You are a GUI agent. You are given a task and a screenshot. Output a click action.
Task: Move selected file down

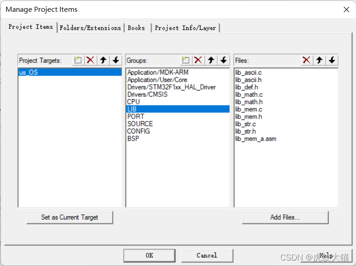click(332, 60)
